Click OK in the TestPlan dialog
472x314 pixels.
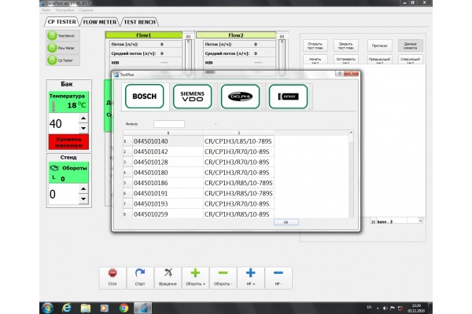pos(286,222)
